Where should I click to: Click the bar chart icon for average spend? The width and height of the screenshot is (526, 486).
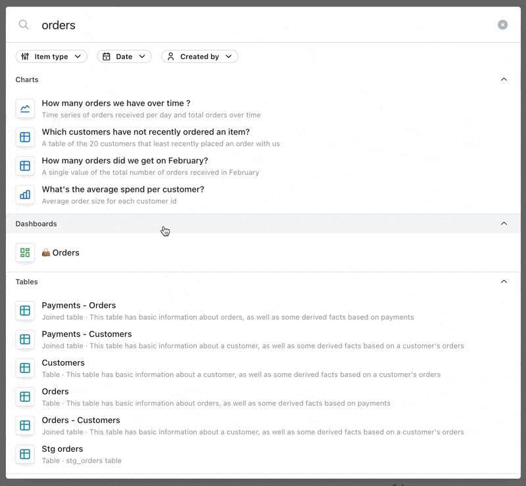click(x=25, y=195)
